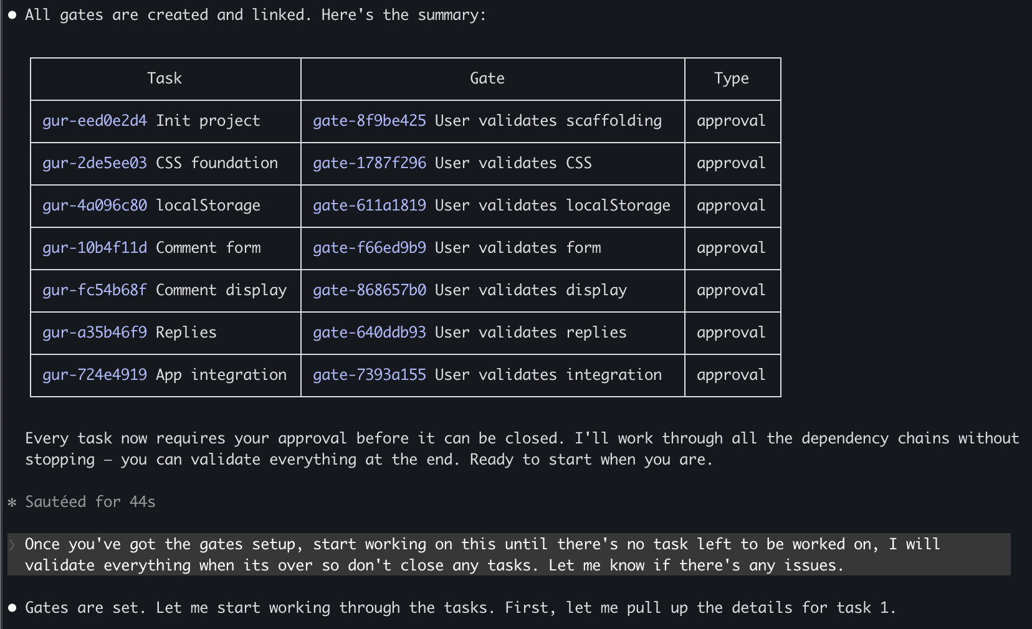Click the white bullet before "Gates are set"
The image size is (1032, 629).
(12, 608)
